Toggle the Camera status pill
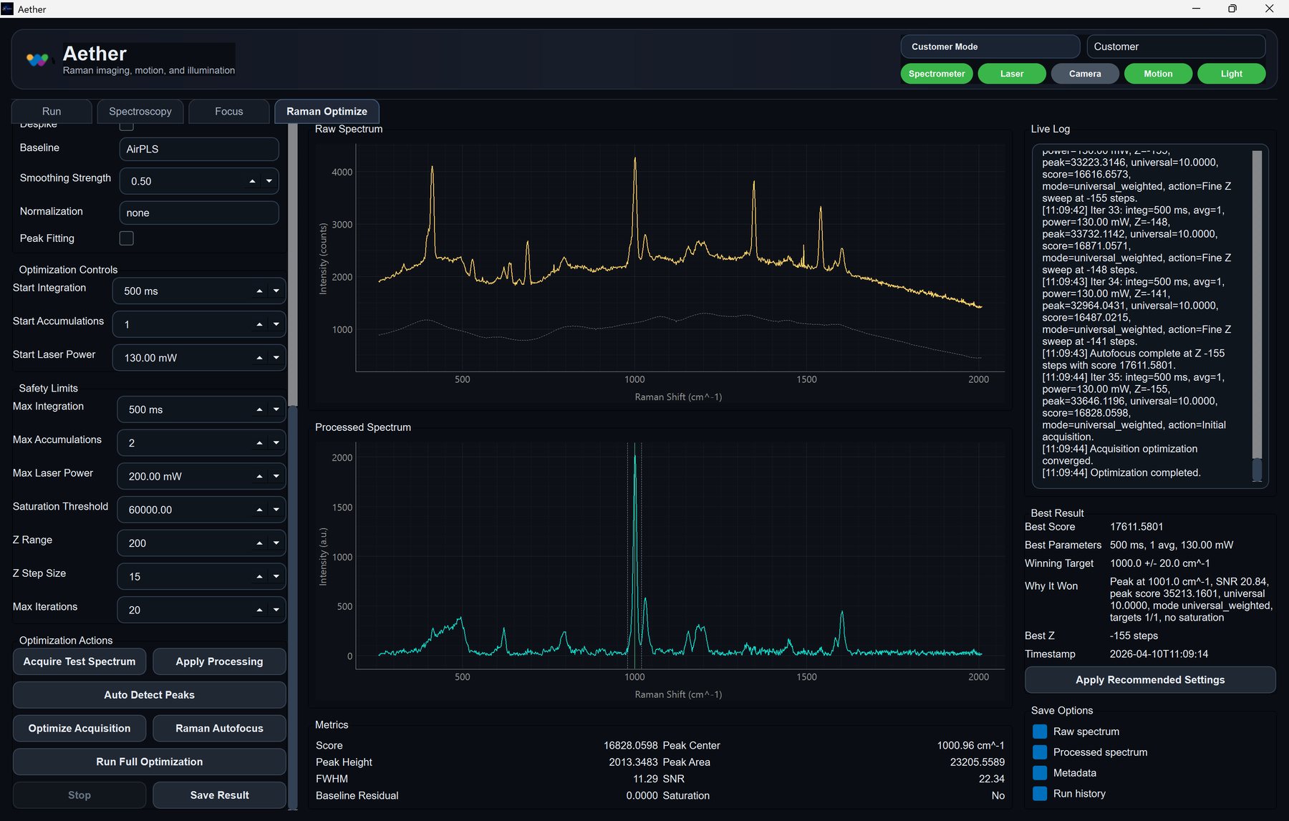The image size is (1289, 821). (1085, 74)
